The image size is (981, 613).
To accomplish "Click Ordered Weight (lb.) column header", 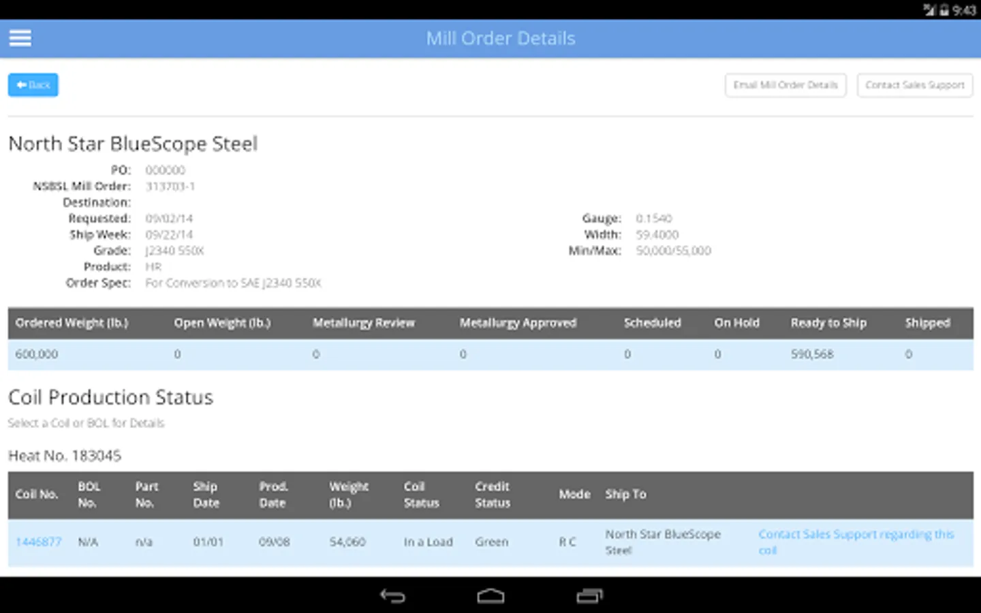I will coord(72,323).
